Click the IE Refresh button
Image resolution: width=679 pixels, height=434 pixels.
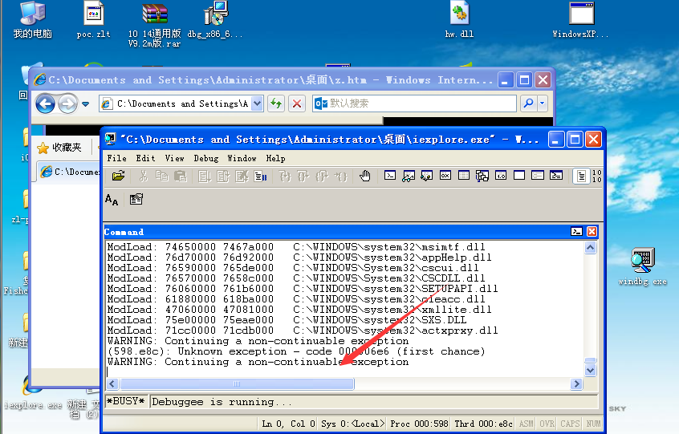[276, 103]
